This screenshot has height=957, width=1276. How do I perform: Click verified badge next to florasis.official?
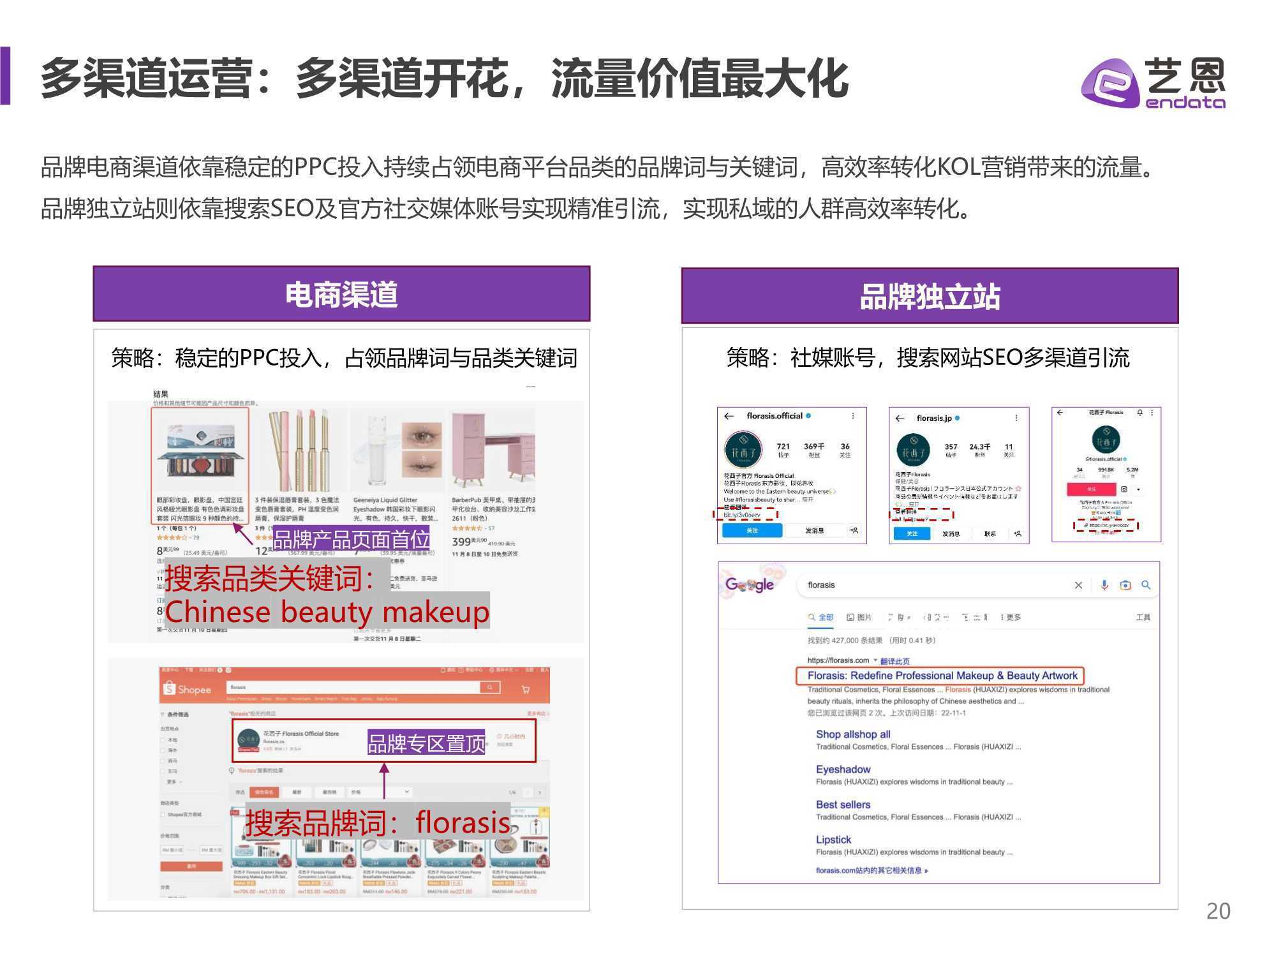[808, 416]
